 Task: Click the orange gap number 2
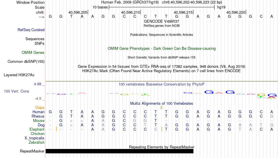(161, 108)
